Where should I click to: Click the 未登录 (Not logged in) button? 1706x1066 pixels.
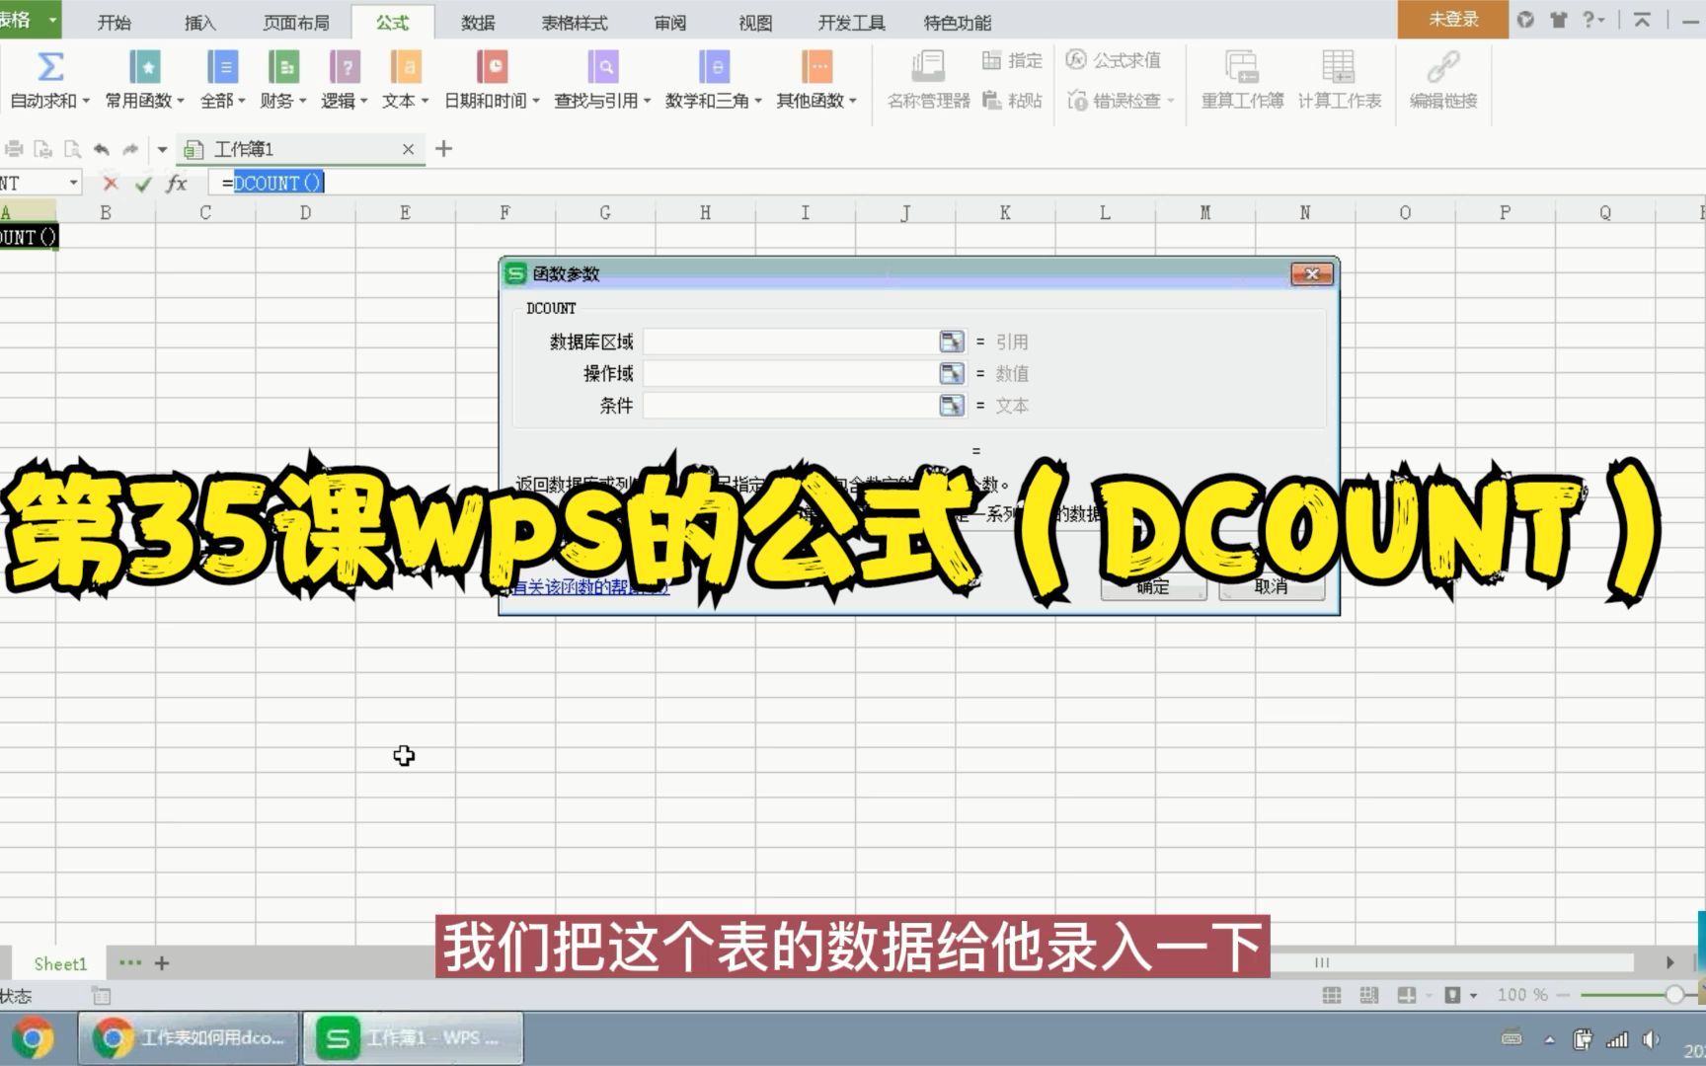tap(1453, 20)
